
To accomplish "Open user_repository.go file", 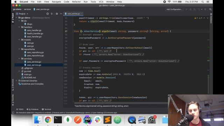I will pos(35,55).
